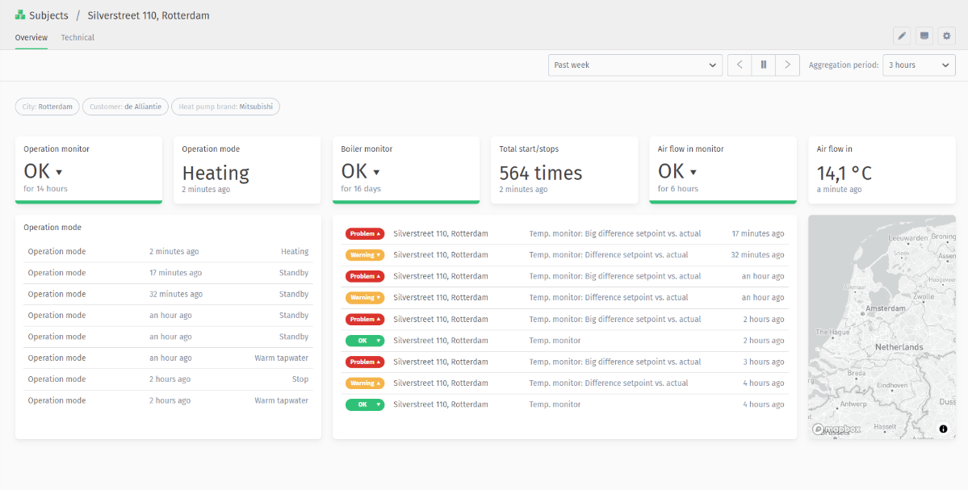Image resolution: width=968 pixels, height=490 pixels.
Task: Expand the Boiler monitor OK status arrow
Action: (x=376, y=172)
